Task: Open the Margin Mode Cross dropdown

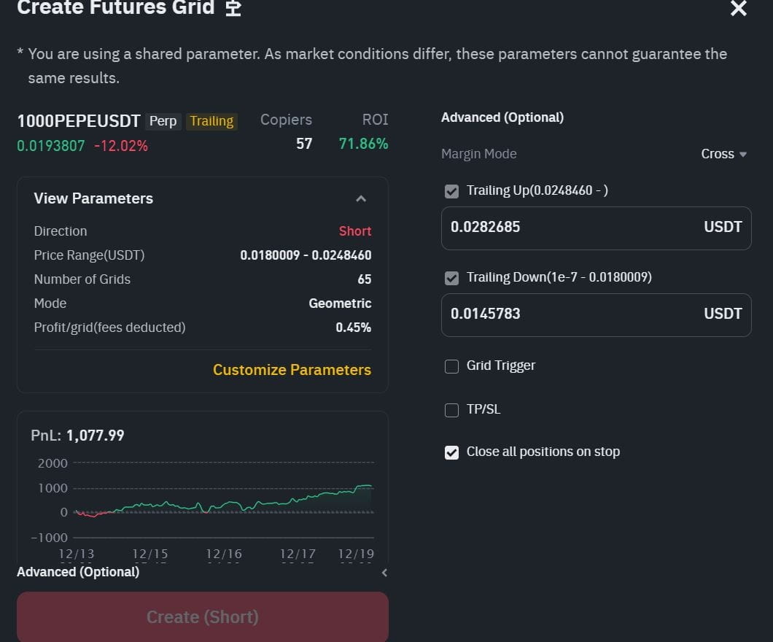Action: coord(723,154)
